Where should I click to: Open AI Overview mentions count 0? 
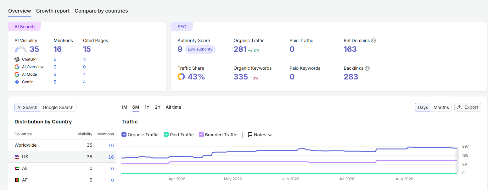point(55,67)
